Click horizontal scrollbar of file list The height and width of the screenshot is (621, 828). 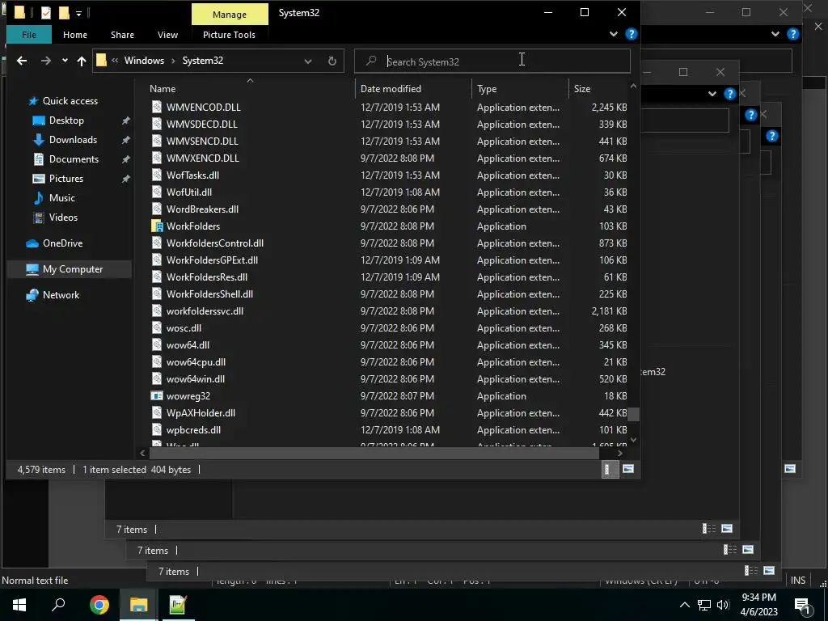(374, 453)
